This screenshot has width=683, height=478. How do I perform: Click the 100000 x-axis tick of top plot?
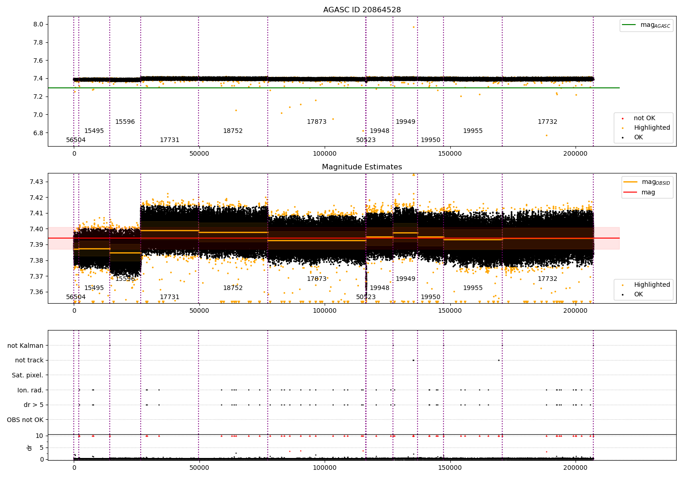tap(325, 154)
